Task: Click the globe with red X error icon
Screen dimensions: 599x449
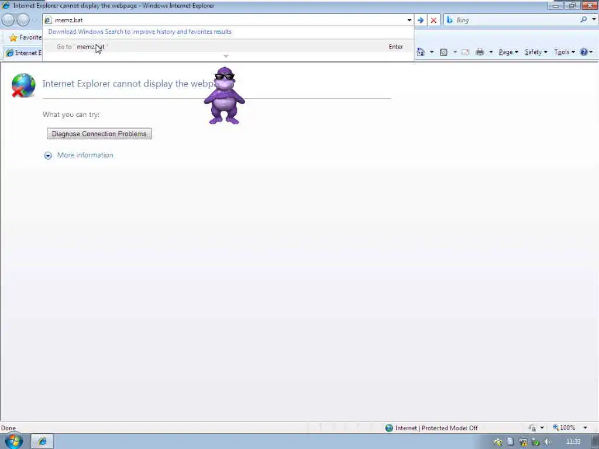Action: [x=23, y=85]
